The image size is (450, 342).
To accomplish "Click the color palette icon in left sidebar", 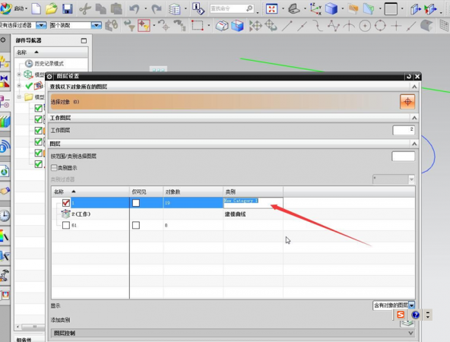I will (x=4, y=236).
